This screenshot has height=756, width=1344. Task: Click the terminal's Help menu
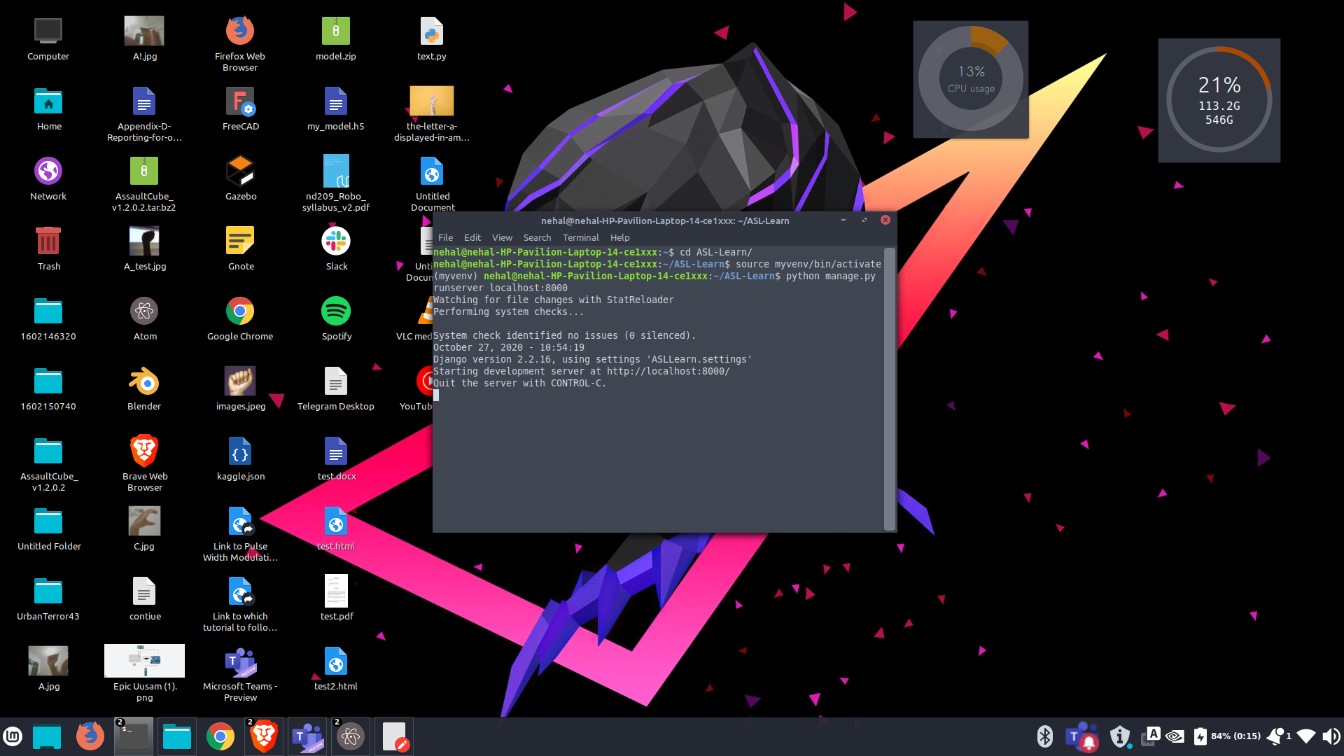[x=619, y=237]
